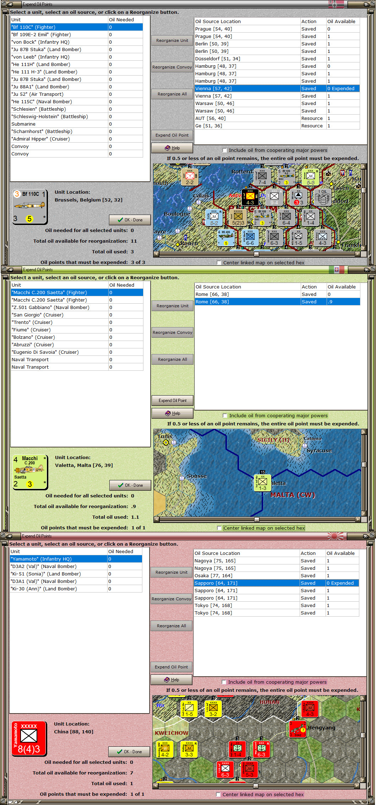The image size is (376, 805).
Task: Click Expend Oil Point in Japanese window
Action: click(x=171, y=667)
